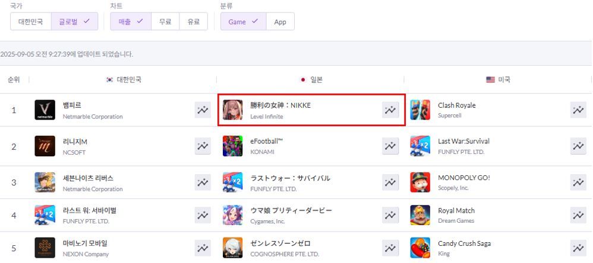Switch chart to 무료

165,21
